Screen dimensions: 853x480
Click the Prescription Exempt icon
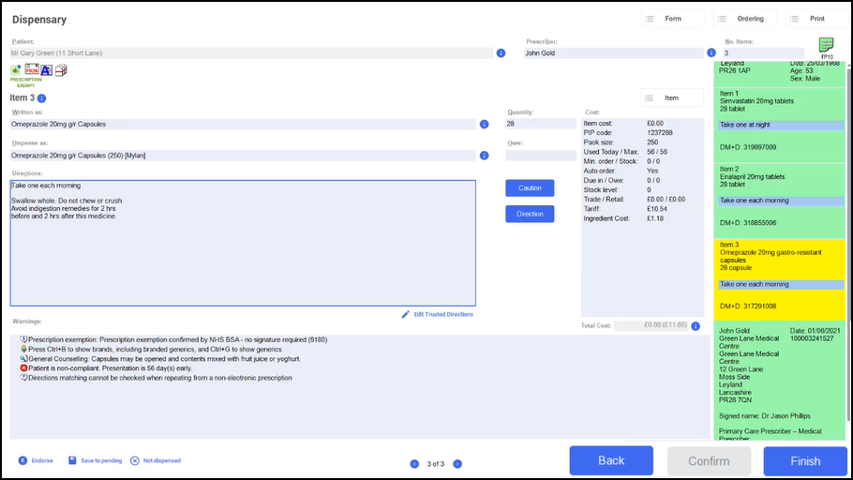[x=17, y=70]
